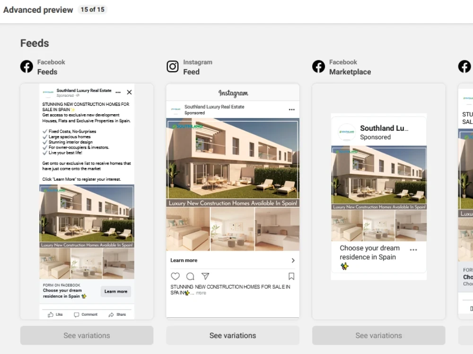This screenshot has width=473, height=354.
Task: Click the 'Advanced preview' title
Action: coord(38,9)
